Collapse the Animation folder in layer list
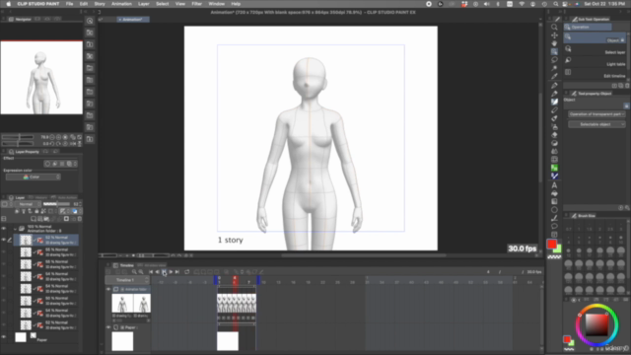The width and height of the screenshot is (631, 355). pyautogui.click(x=16, y=229)
